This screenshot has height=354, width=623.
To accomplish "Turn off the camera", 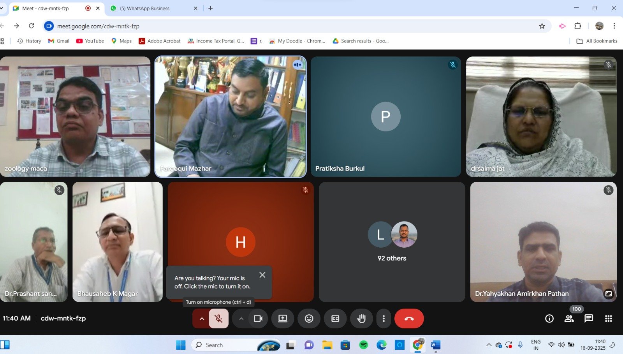I will (x=258, y=318).
